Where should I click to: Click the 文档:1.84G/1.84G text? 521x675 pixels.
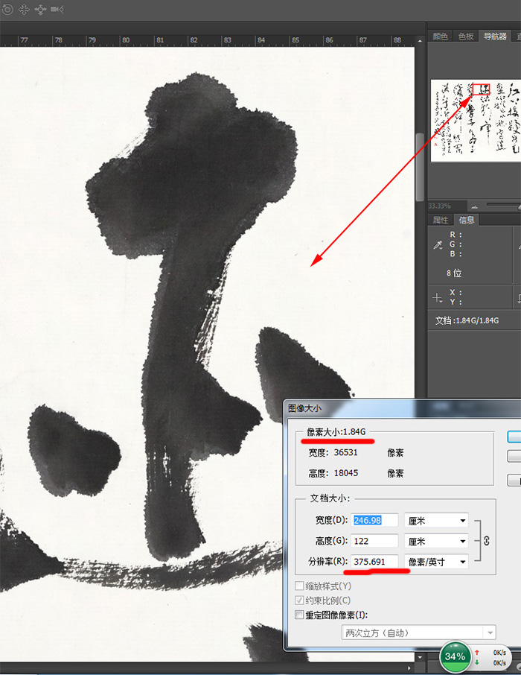[x=467, y=320]
